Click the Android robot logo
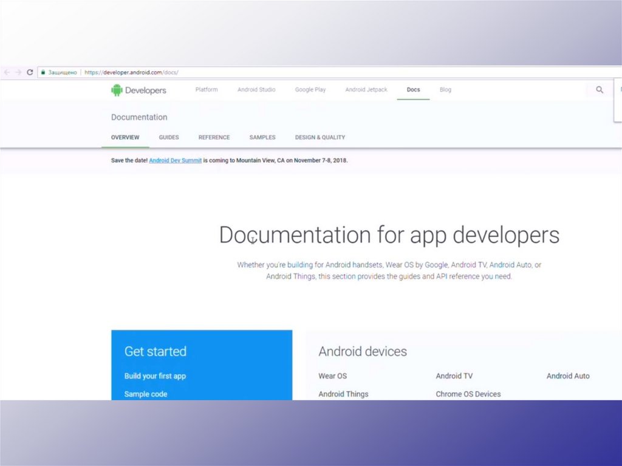Screen dimensions: 622x466 click(117, 90)
